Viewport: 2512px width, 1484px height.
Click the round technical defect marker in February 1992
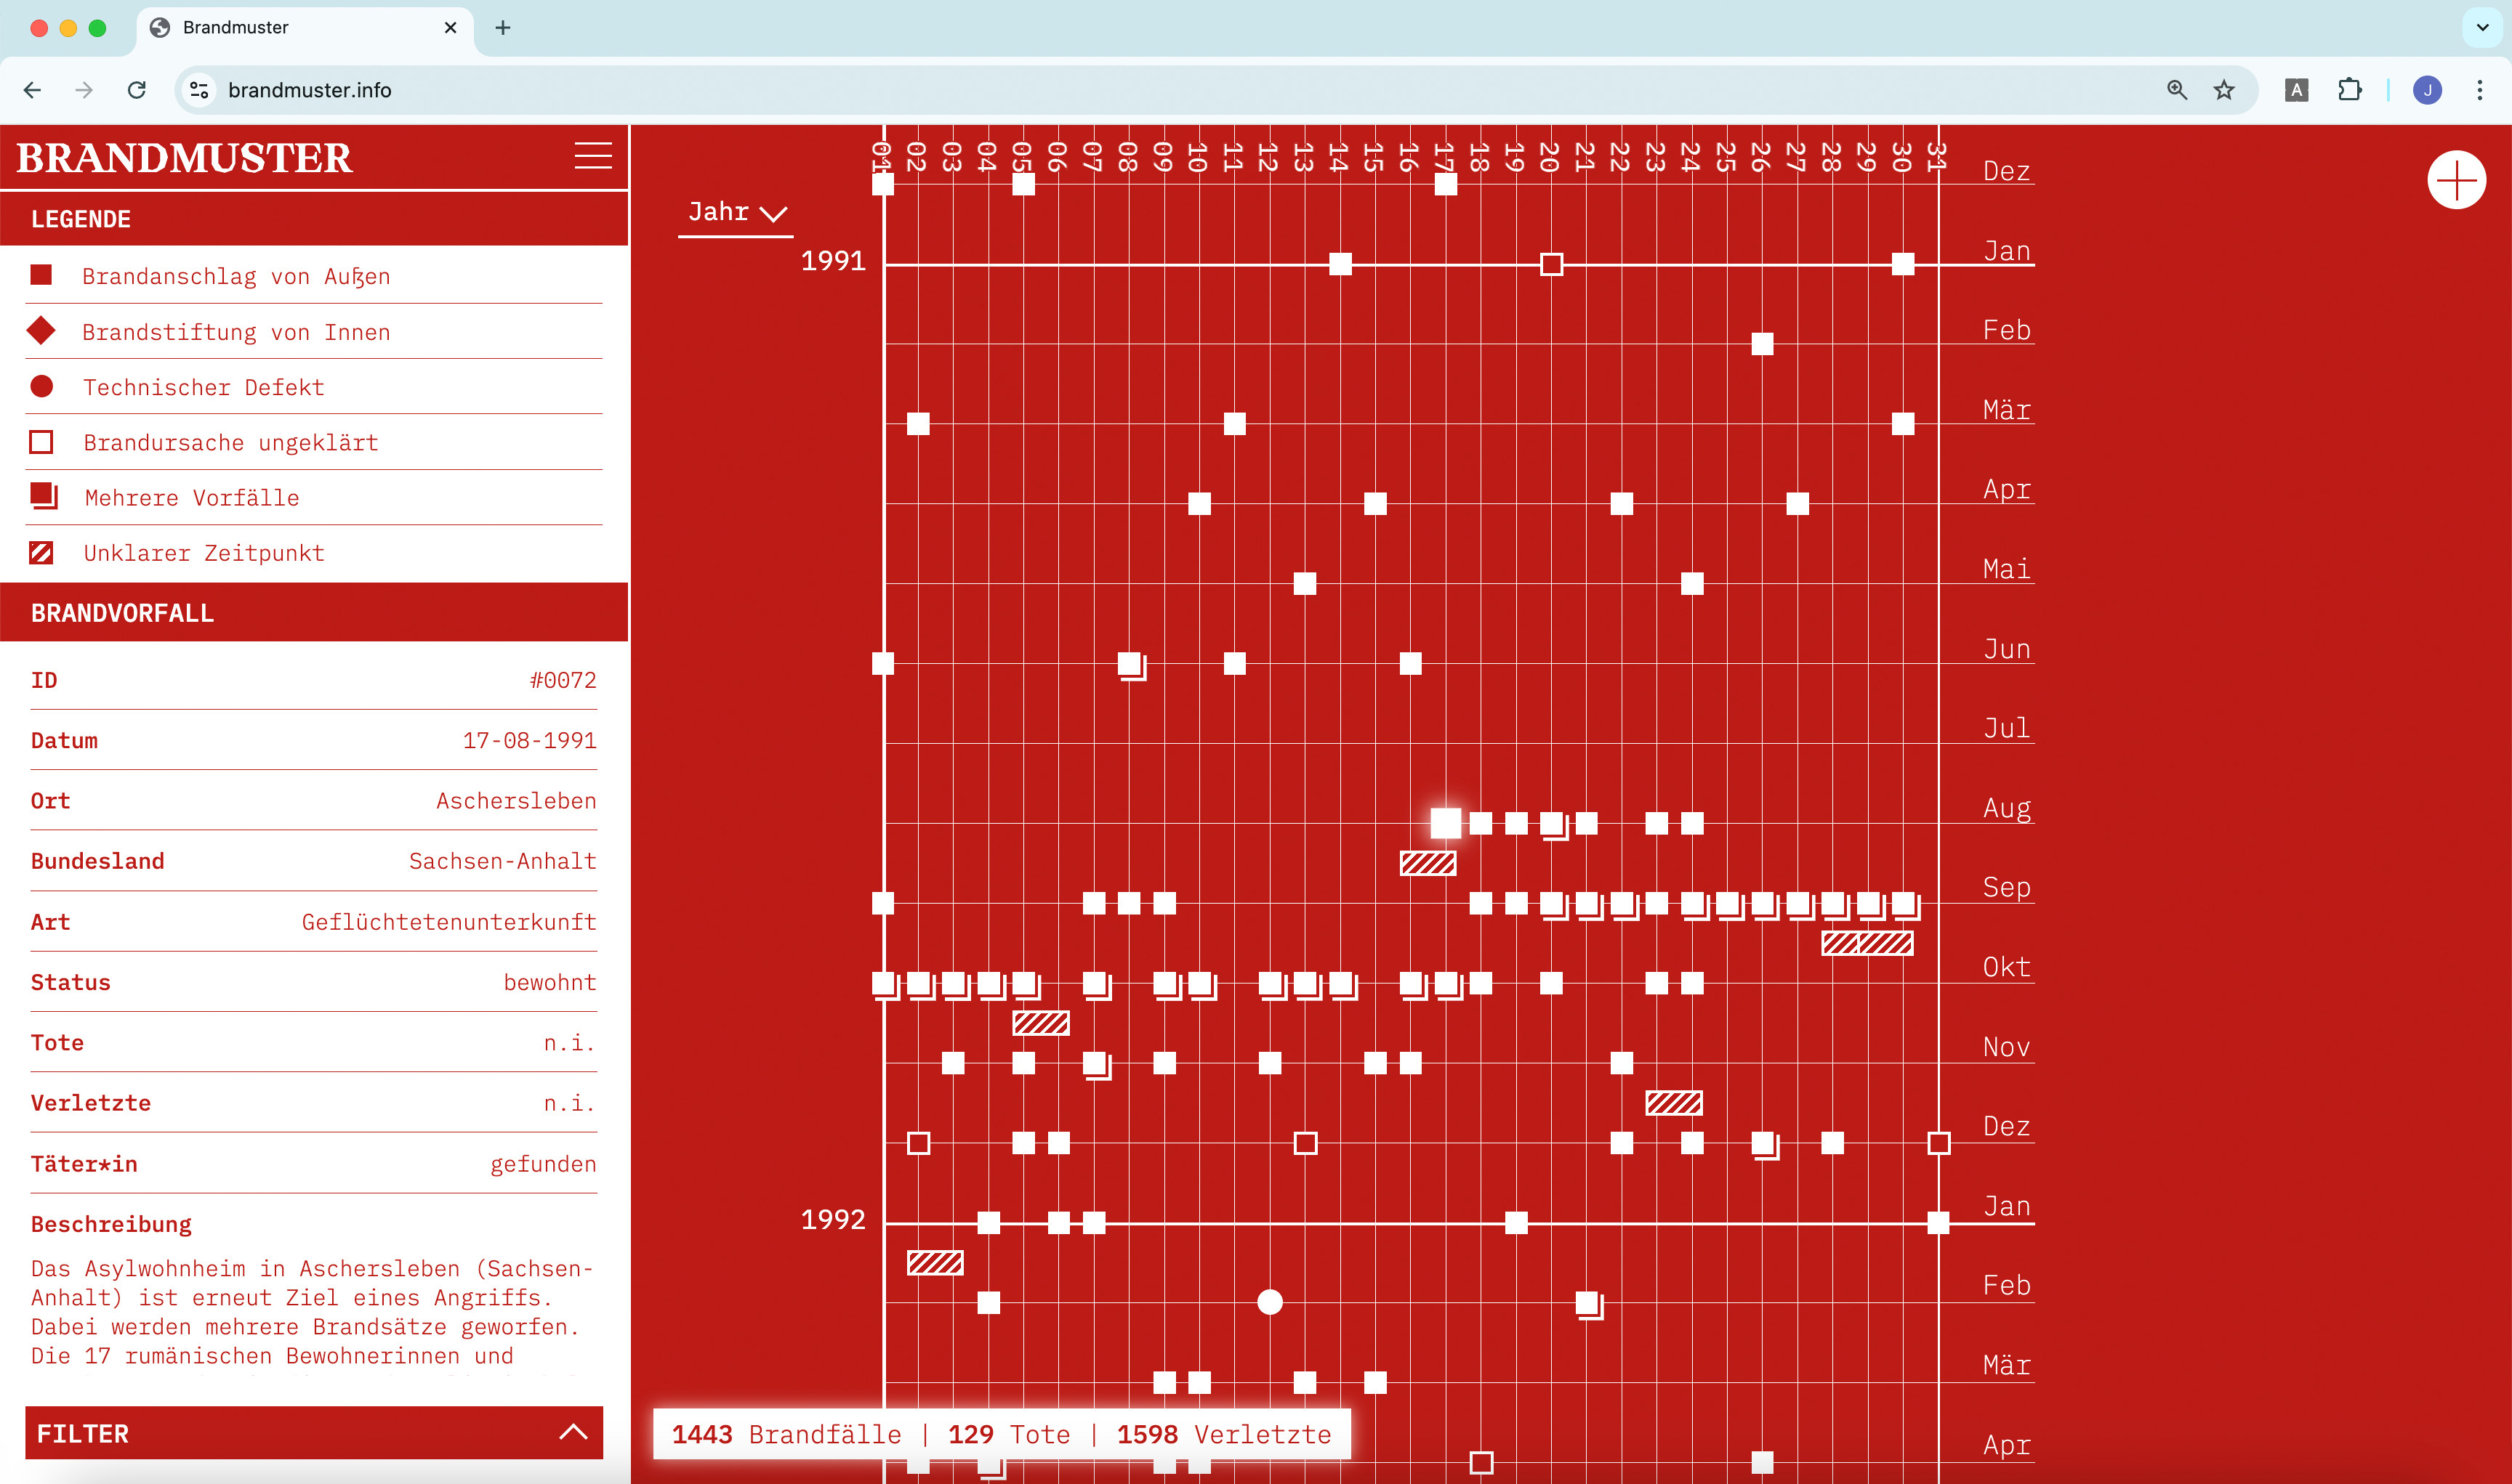1270,1302
